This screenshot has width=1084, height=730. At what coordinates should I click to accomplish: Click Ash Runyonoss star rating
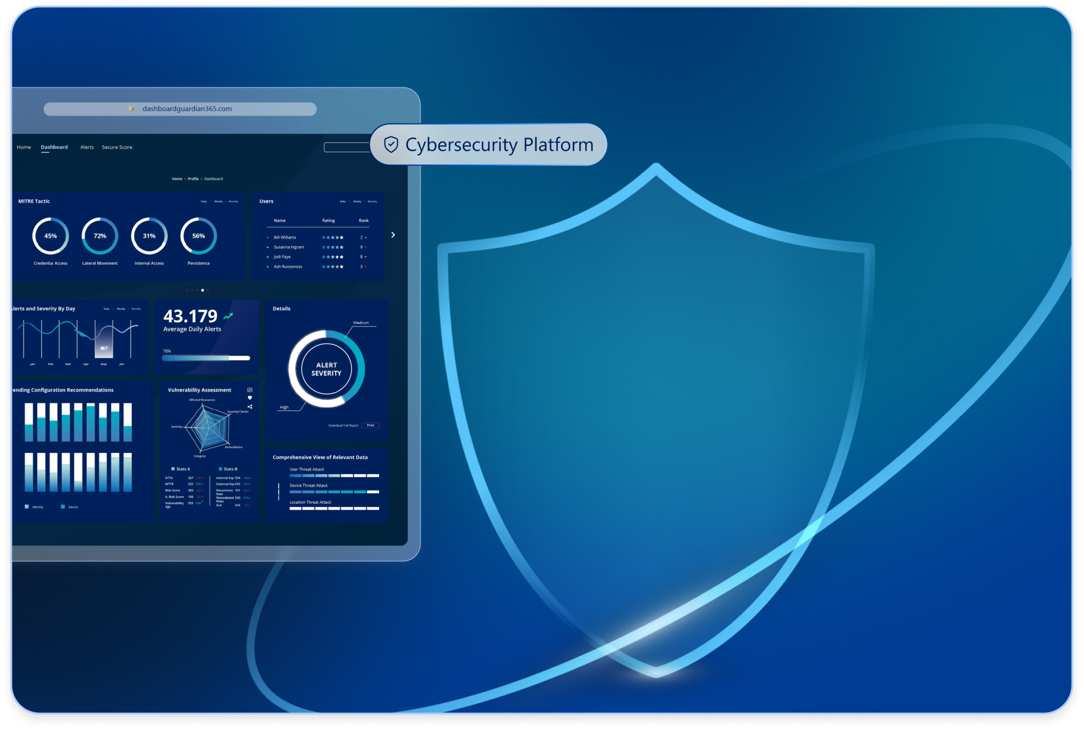[332, 266]
